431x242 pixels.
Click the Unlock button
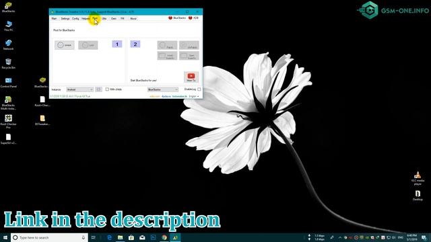(65, 45)
